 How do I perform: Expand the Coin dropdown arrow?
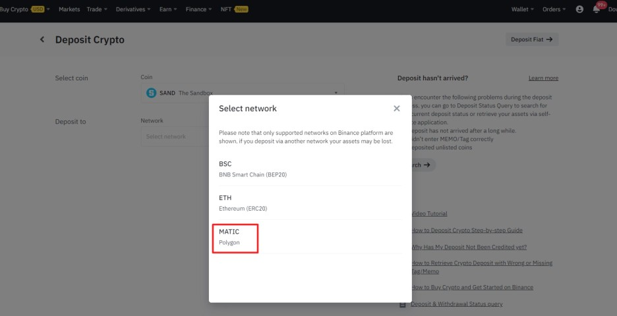(x=336, y=93)
